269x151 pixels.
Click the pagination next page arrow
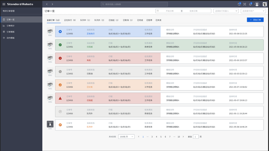click(x=183, y=137)
